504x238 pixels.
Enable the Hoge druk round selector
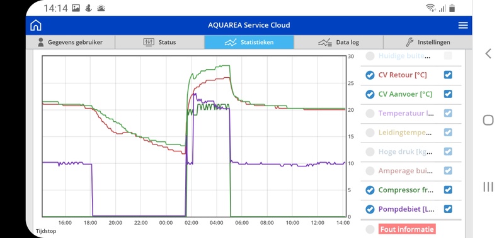click(x=370, y=152)
